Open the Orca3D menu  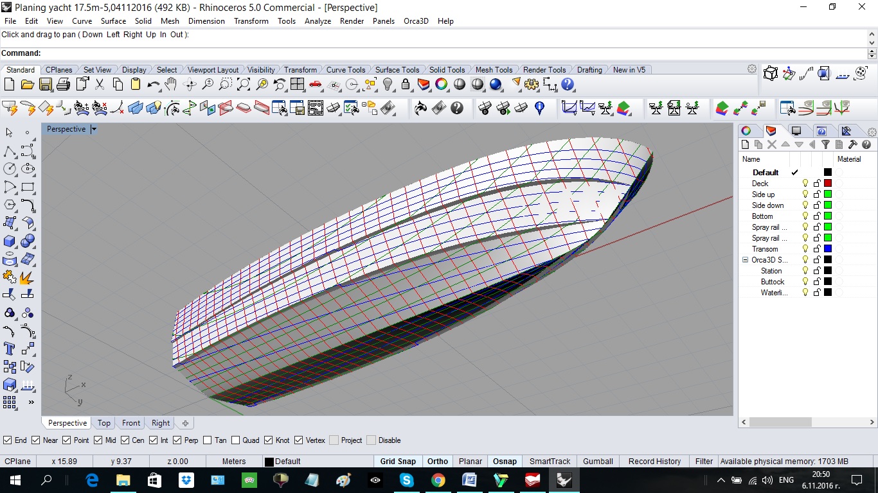tap(416, 21)
